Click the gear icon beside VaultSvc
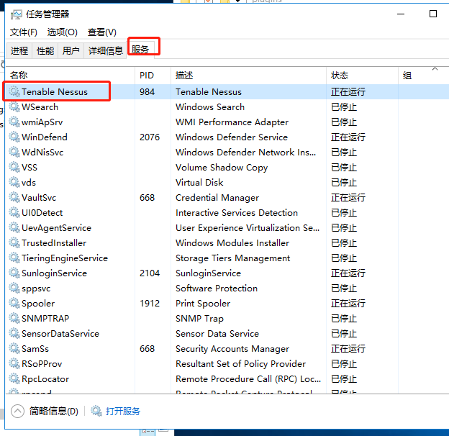Viewport: 449px width, 436px height. pos(14,198)
